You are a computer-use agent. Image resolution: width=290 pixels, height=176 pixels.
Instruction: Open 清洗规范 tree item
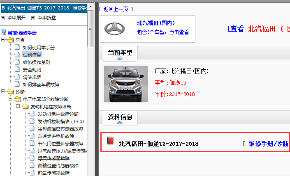pyautogui.click(x=32, y=77)
